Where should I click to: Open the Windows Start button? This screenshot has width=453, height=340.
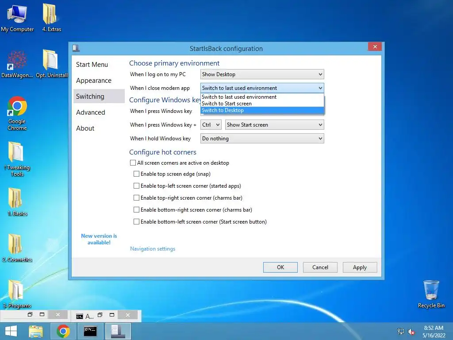[x=11, y=331]
